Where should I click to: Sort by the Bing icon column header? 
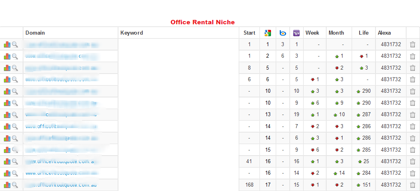[x=283, y=33]
